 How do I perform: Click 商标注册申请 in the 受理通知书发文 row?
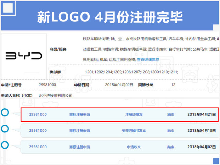coord(80,131)
